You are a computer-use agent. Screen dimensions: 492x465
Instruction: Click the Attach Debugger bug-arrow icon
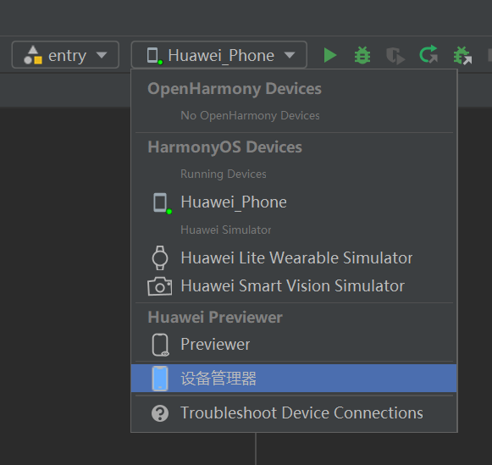(462, 56)
